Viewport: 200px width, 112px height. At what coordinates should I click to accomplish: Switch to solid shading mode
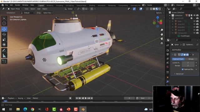[154, 9]
